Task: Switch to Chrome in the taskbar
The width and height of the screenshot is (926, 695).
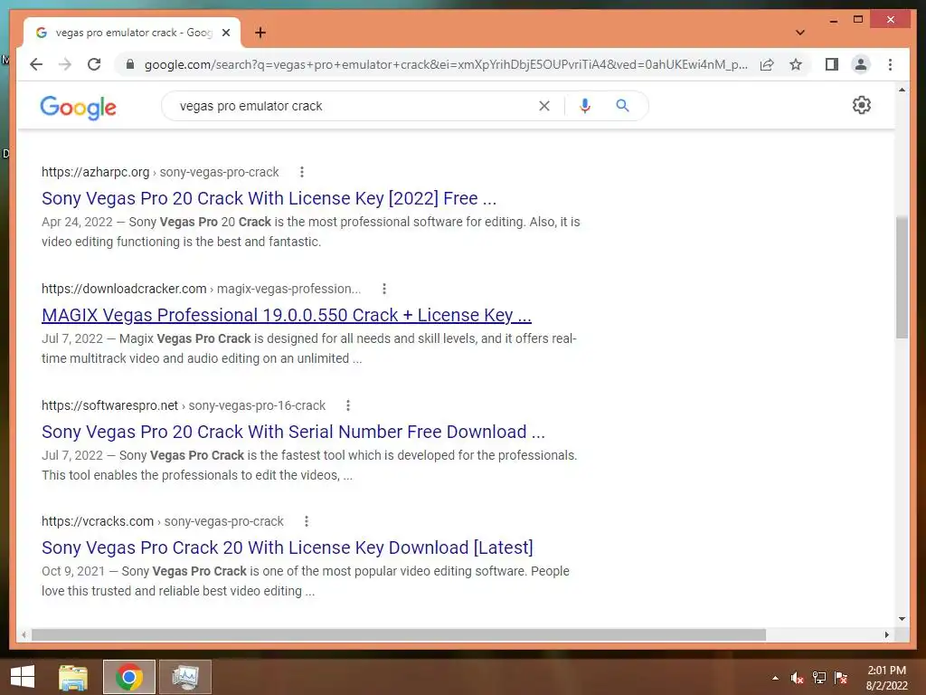Action: pos(129,677)
